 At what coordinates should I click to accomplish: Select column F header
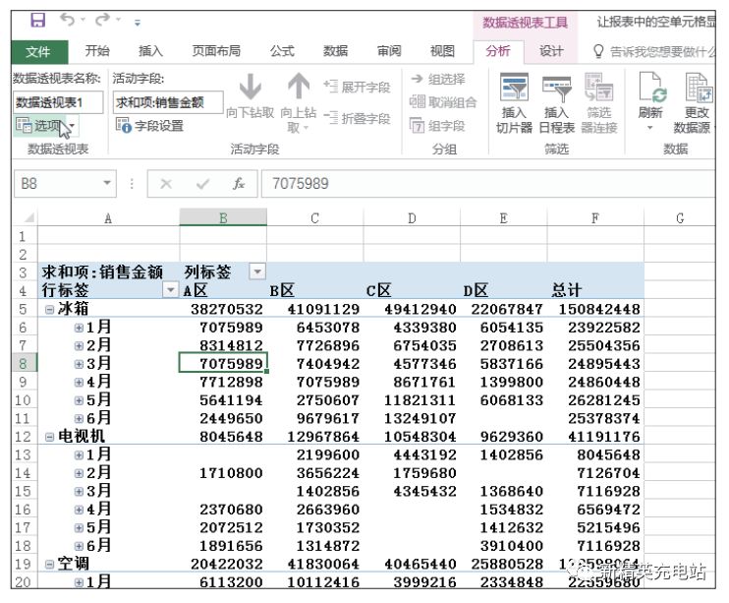(x=595, y=218)
